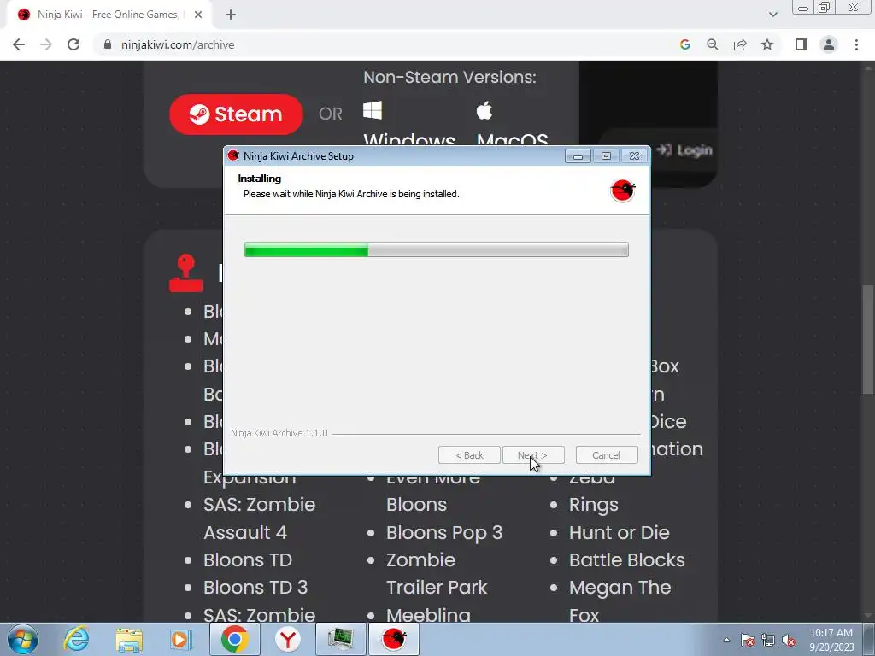Close the Ninja Kiwi browser tab
This screenshot has height=656, width=875.
[198, 15]
